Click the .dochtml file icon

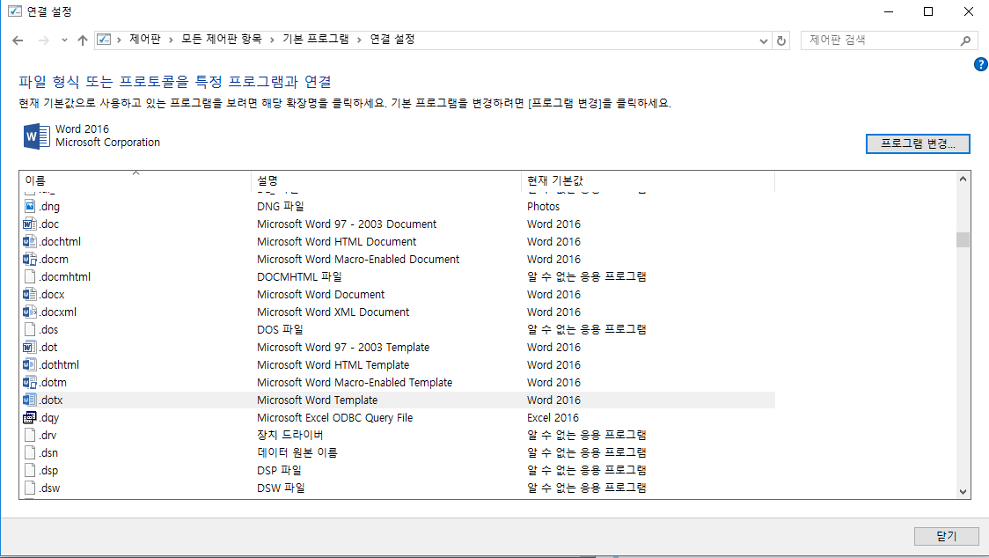point(30,242)
